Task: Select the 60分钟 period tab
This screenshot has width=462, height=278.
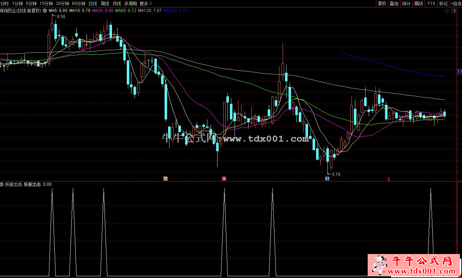Action: tap(78, 4)
